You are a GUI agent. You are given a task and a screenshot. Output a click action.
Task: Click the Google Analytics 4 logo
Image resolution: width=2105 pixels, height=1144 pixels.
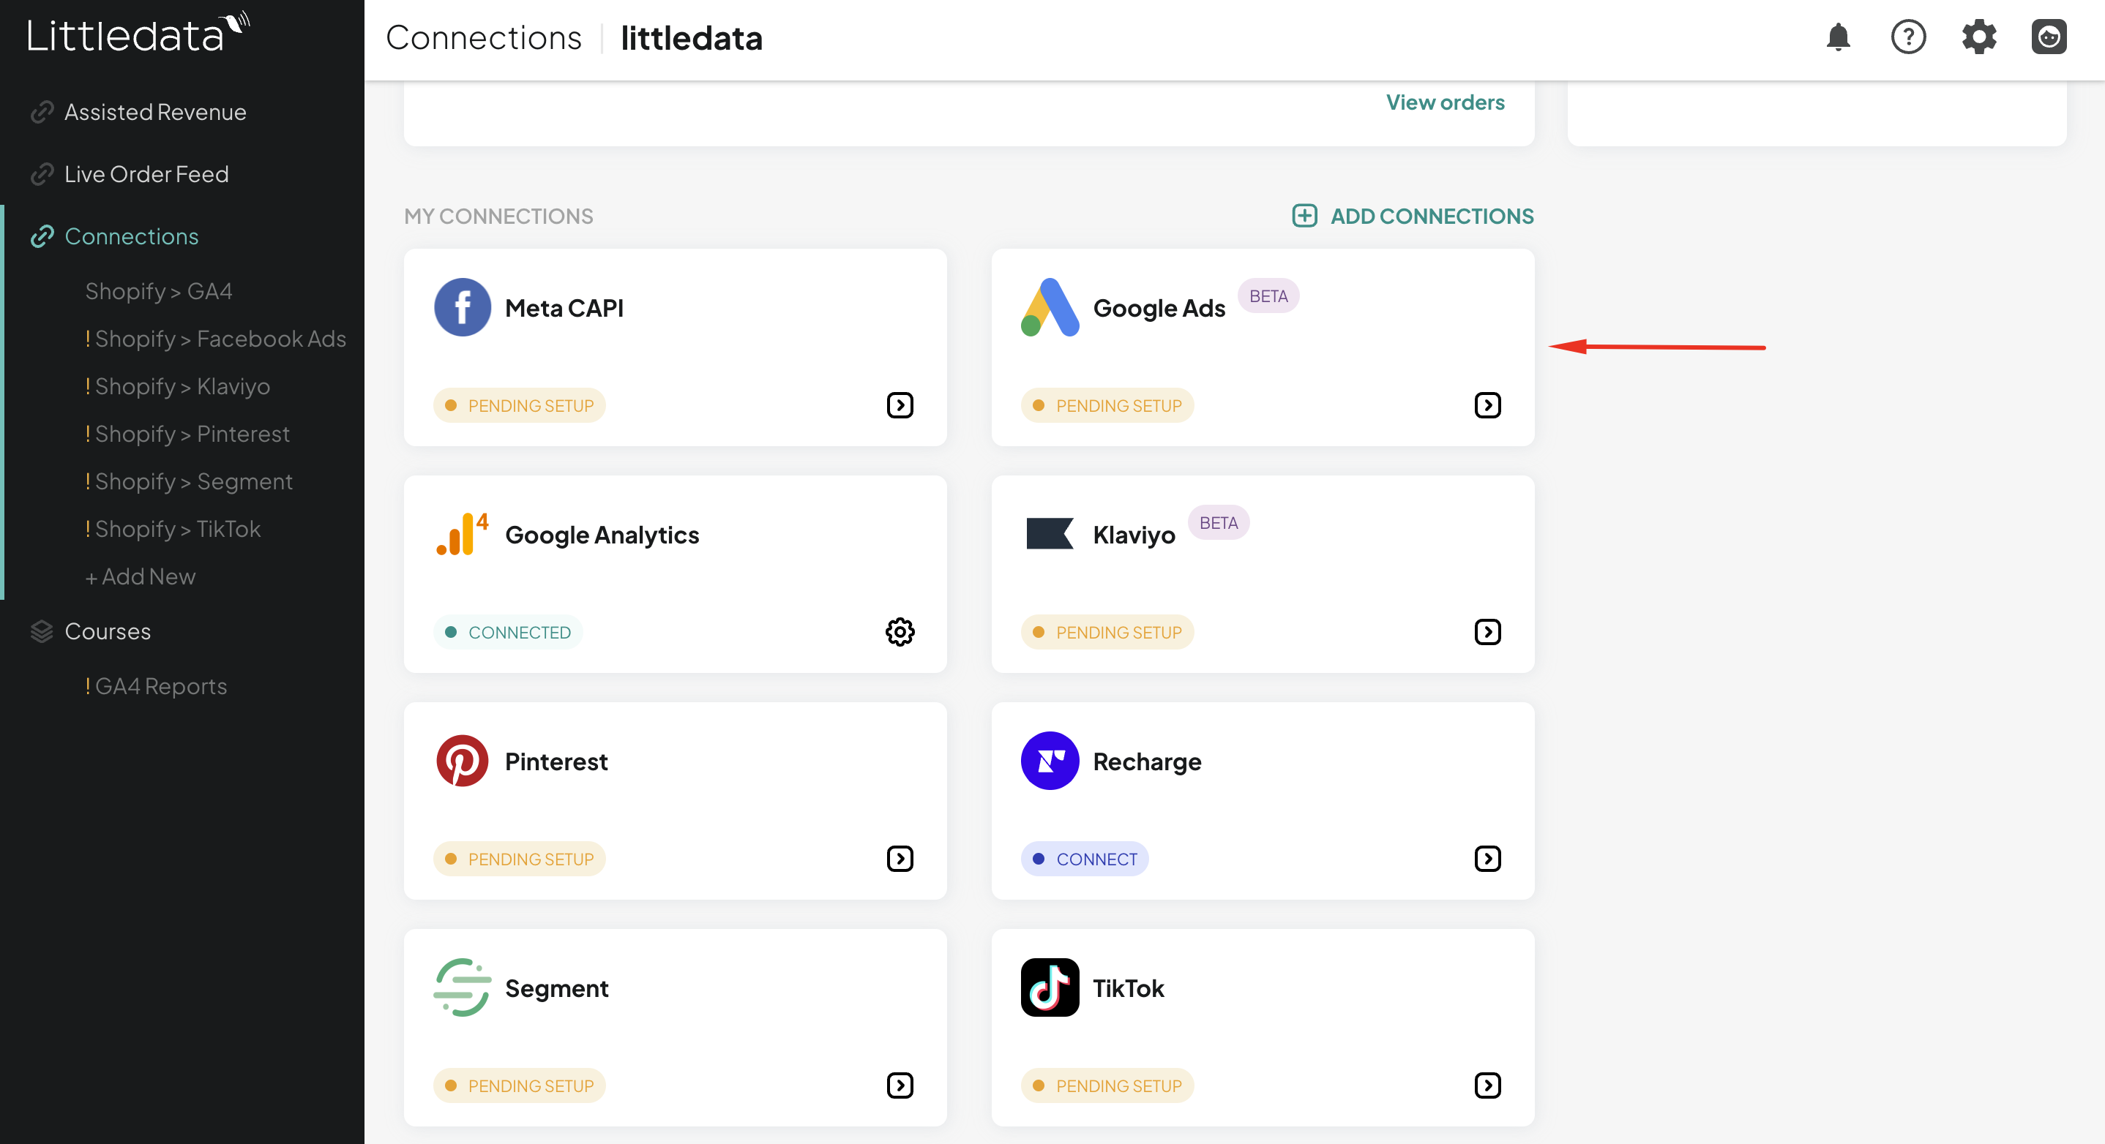[x=462, y=534]
